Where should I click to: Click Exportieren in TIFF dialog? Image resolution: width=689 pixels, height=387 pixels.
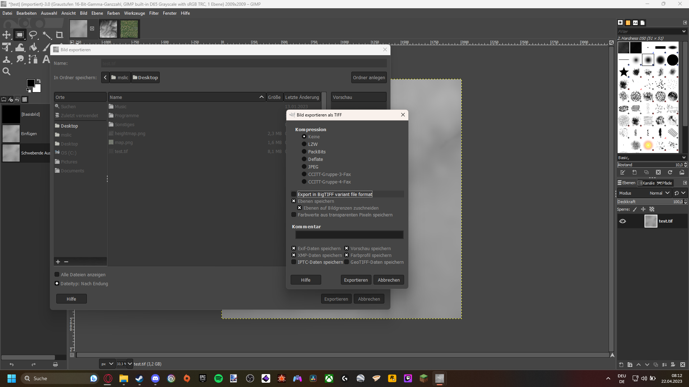[356, 280]
